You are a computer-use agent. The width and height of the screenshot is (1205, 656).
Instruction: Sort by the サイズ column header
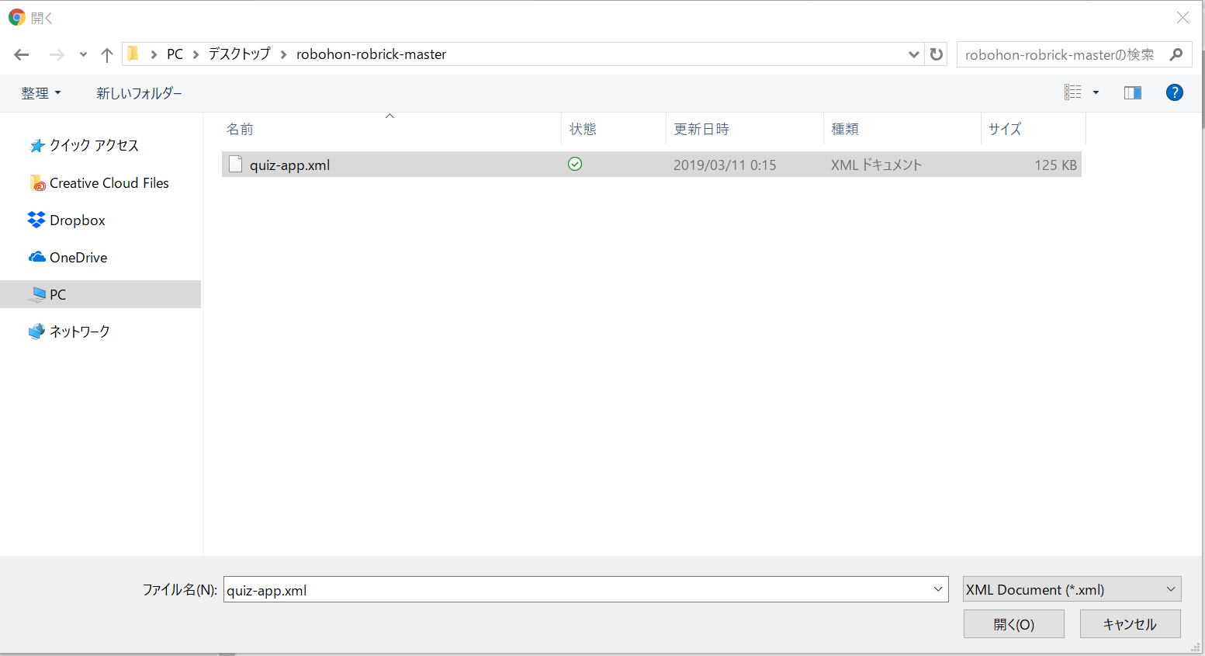coord(1034,129)
